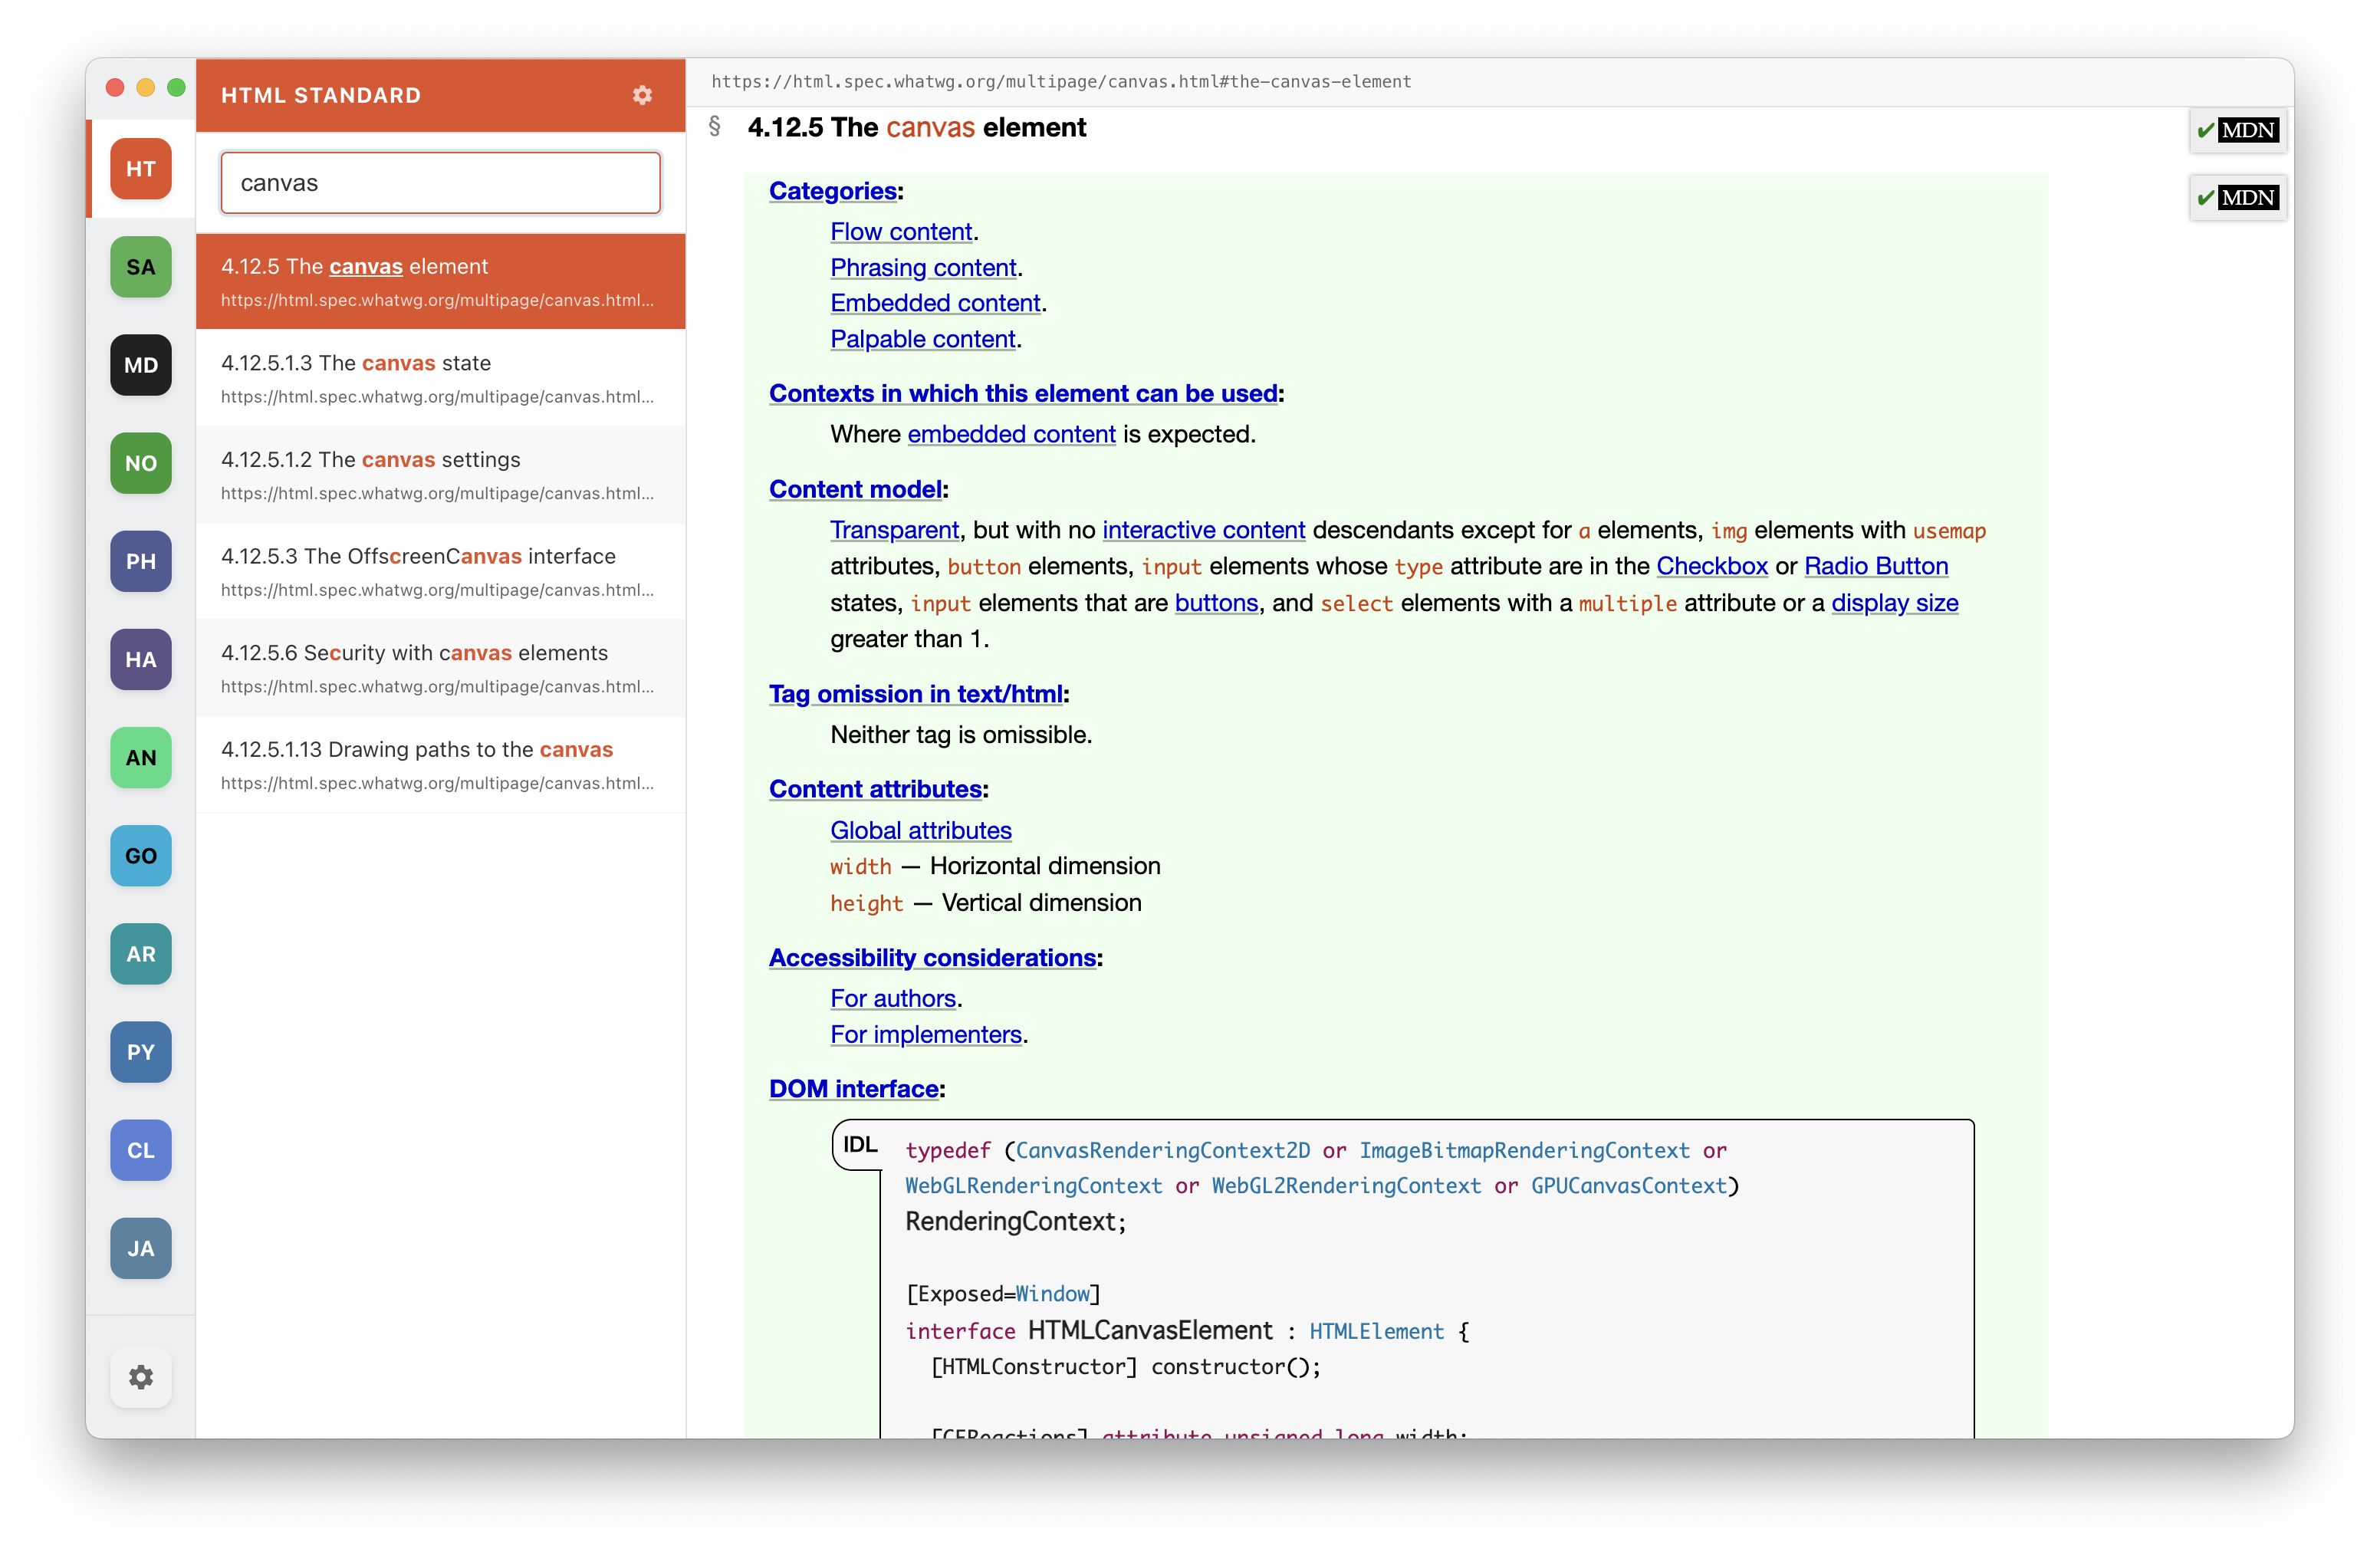The height and width of the screenshot is (1552, 2380).
Task: Switch to the PH docset icon
Action: coord(140,561)
